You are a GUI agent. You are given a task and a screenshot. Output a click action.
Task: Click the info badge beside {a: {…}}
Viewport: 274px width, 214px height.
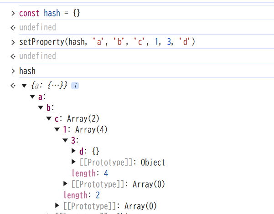[x=75, y=86]
